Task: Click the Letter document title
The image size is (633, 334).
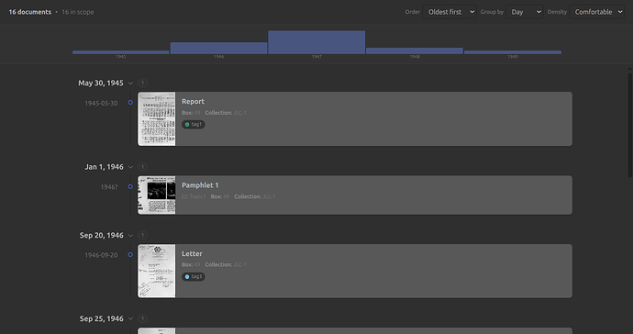Action: tap(192, 253)
